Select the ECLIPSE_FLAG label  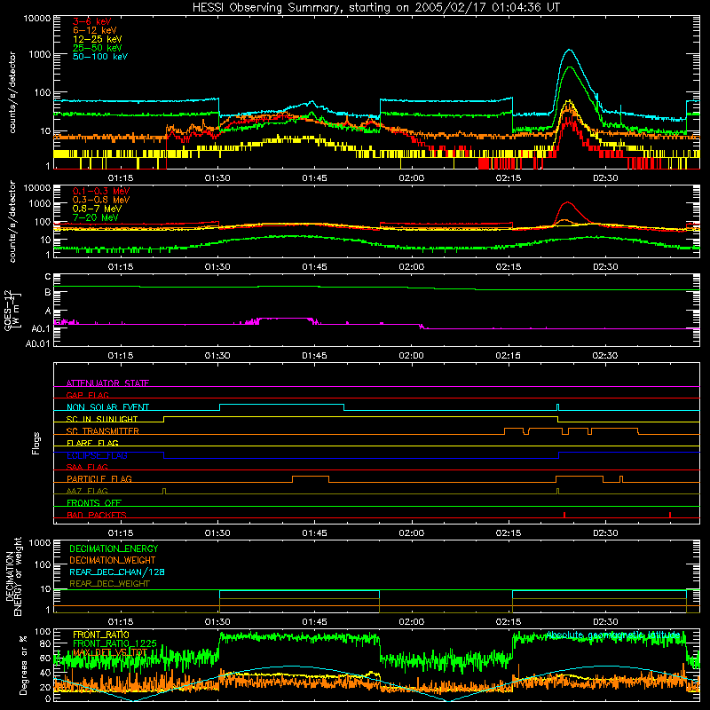point(97,455)
